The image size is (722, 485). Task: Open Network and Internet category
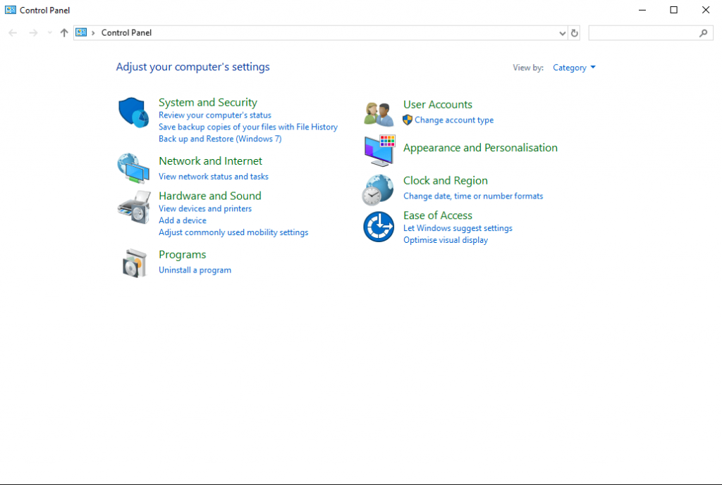[x=210, y=161]
